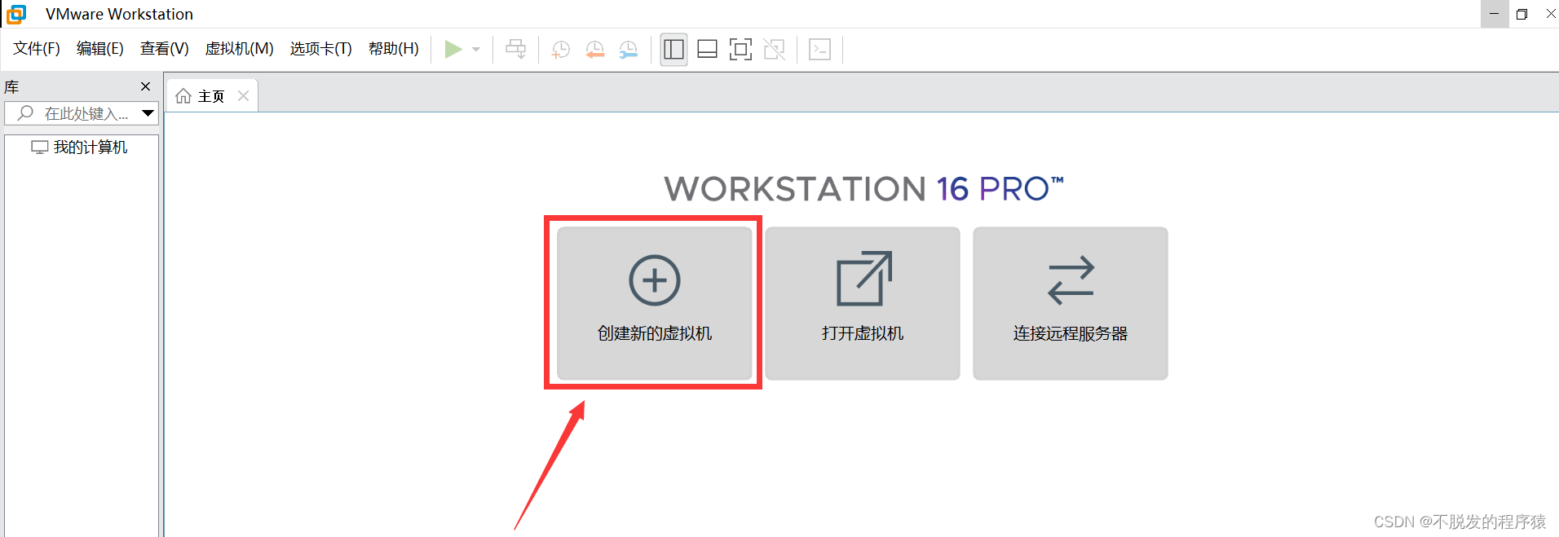1559x537 pixels.
Task: Click the library search input field
Action: [82, 113]
